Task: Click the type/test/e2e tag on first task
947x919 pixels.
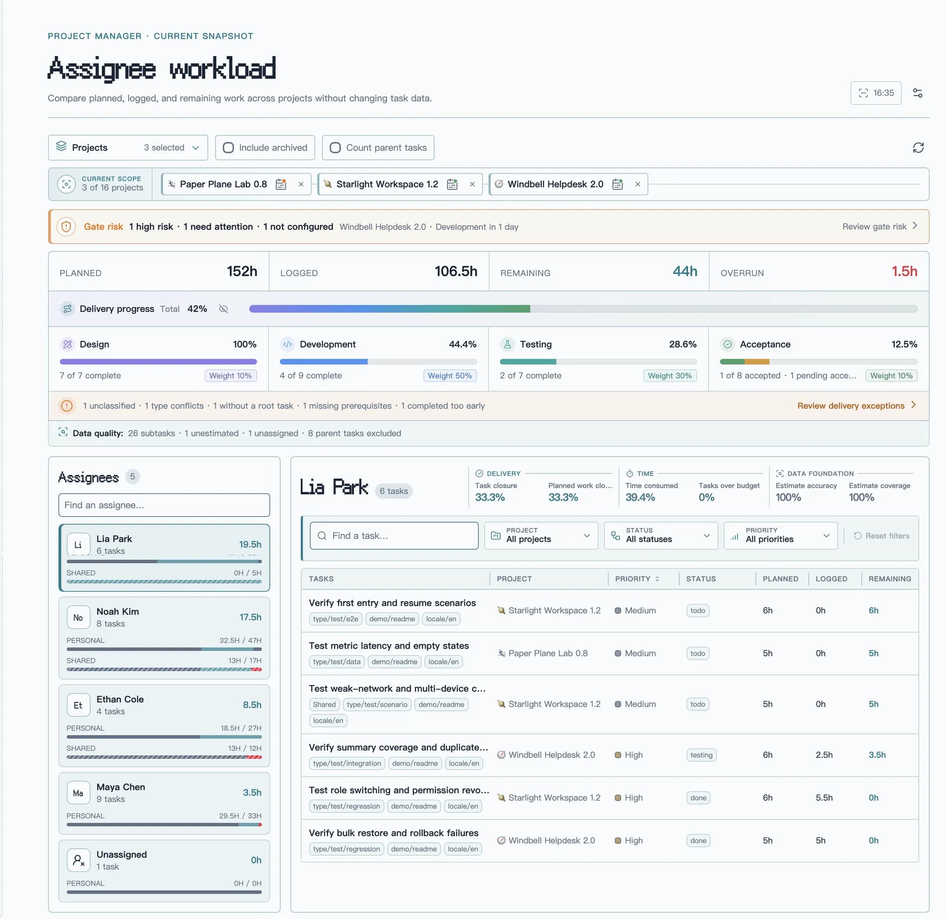Action: click(335, 619)
